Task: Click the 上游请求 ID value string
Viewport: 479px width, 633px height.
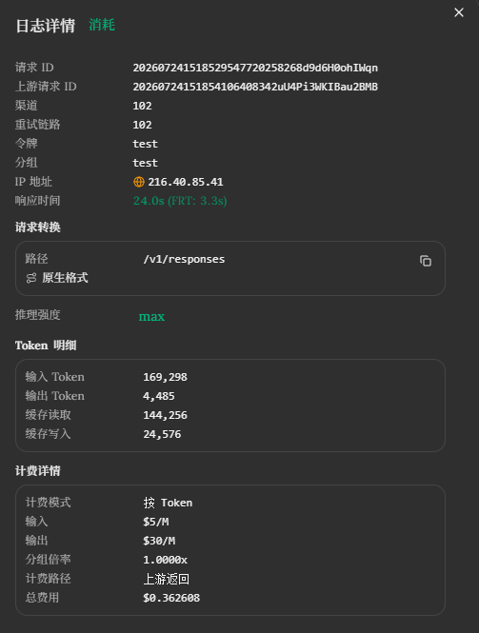Action: coord(255,87)
